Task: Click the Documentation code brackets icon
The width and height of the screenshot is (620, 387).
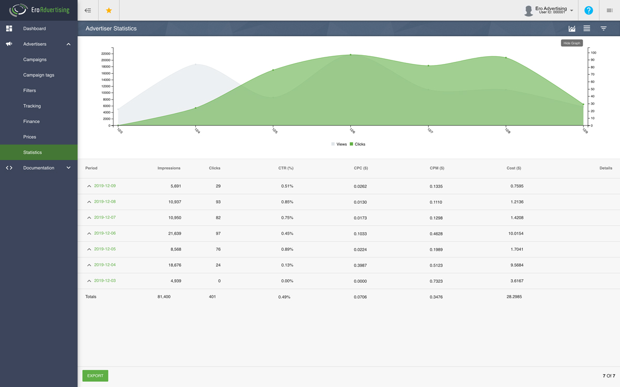Action: point(9,168)
